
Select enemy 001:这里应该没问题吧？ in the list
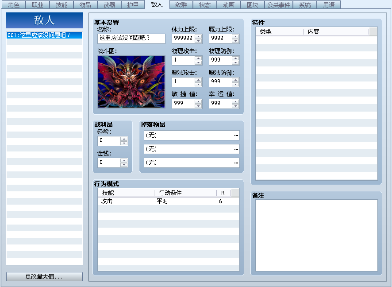44,35
